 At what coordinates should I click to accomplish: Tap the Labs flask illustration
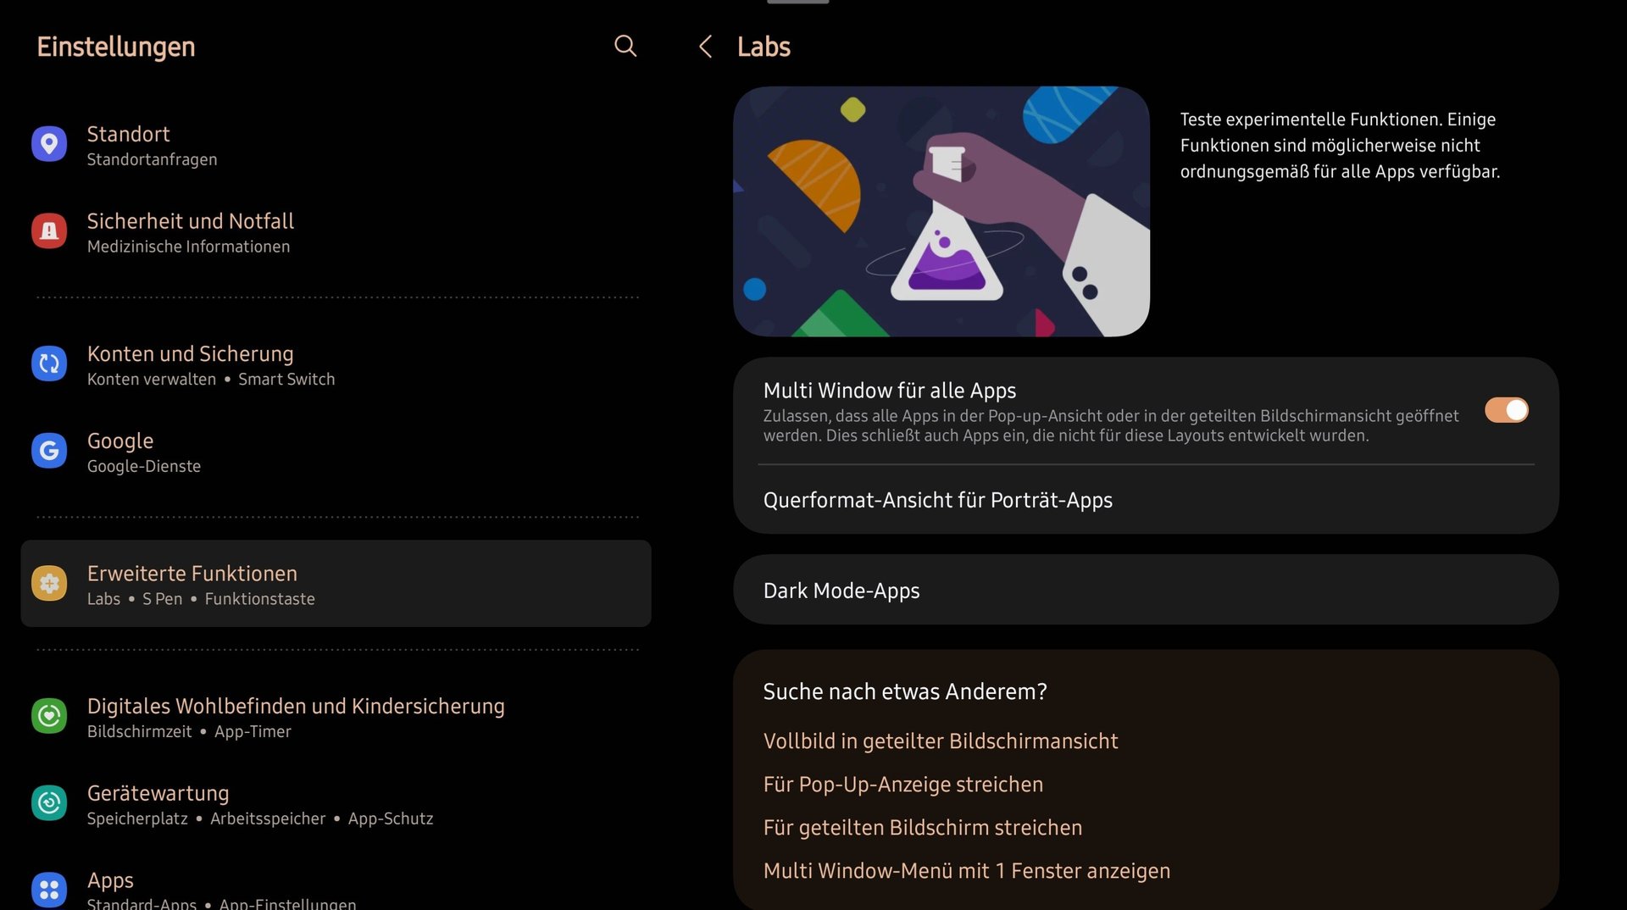coord(941,212)
